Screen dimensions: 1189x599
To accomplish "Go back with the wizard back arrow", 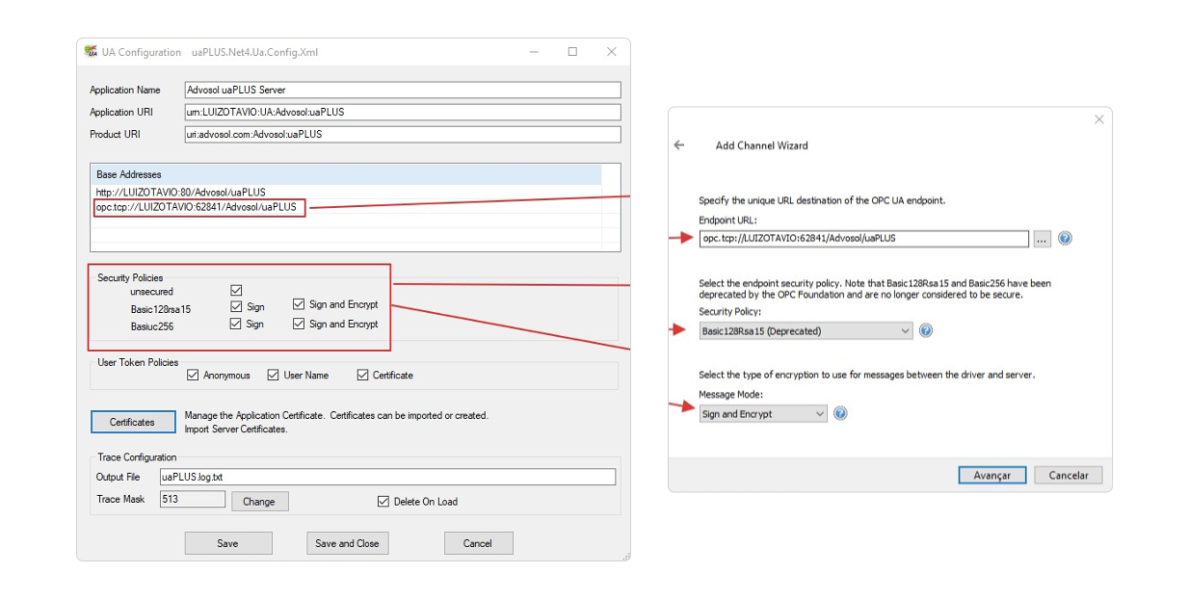I will pyautogui.click(x=679, y=145).
